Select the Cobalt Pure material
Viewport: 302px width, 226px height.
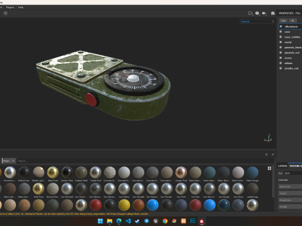tap(96, 174)
